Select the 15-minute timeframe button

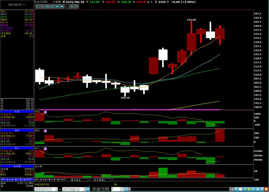[52, 6]
